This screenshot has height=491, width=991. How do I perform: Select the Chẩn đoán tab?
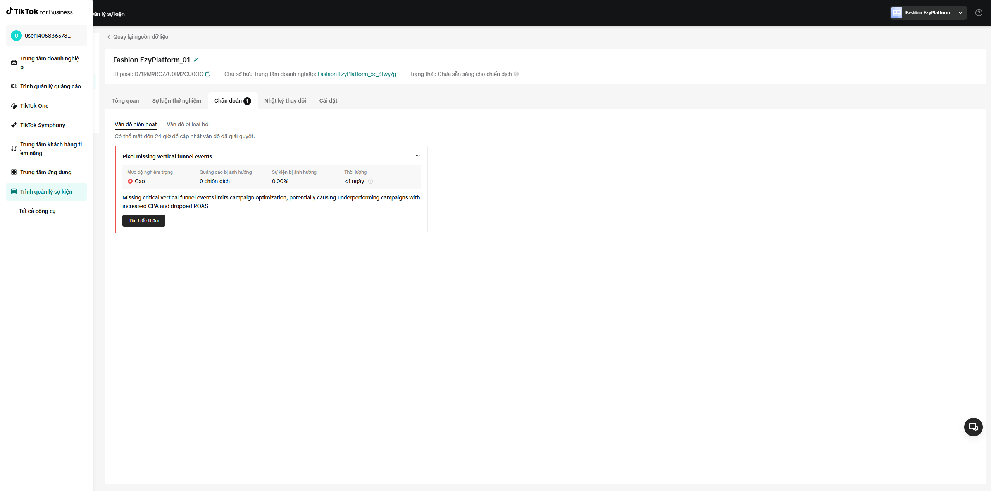233,101
